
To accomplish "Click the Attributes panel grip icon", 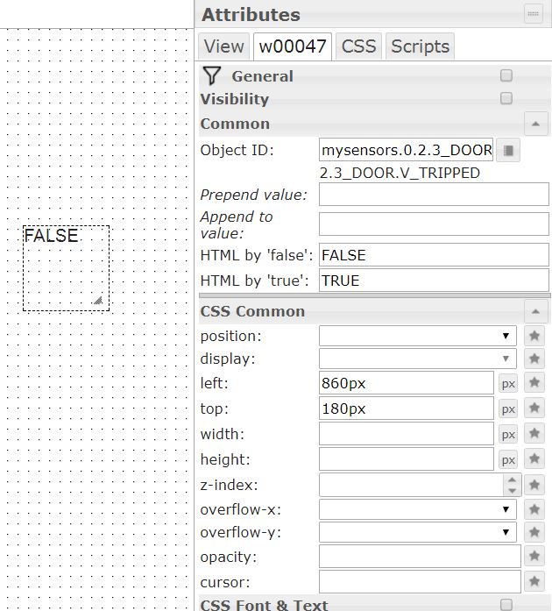I will 533,14.
